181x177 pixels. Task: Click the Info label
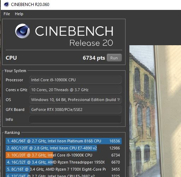pyautogui.click(x=9, y=119)
